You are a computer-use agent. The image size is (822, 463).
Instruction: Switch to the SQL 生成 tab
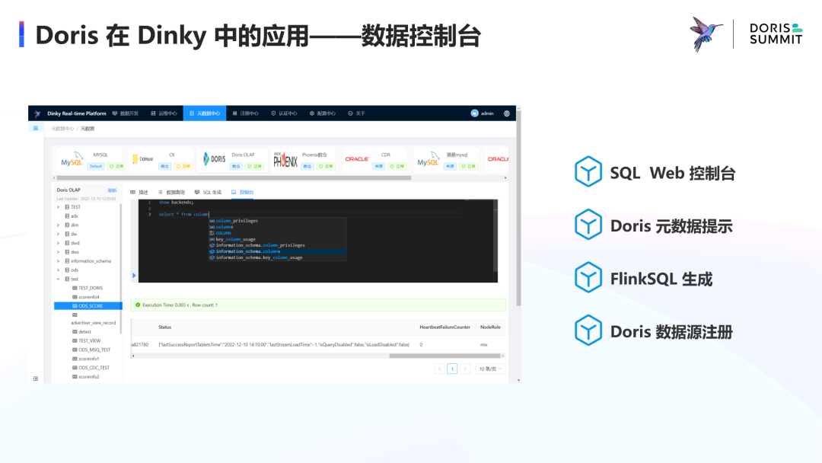click(208, 193)
